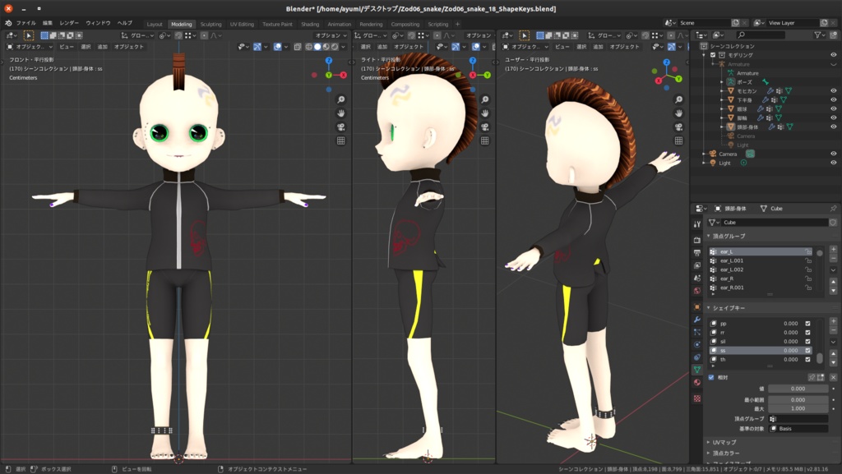This screenshot has height=474, width=842.
Task: Click the search magnifier in the outliner header
Action: point(741,35)
